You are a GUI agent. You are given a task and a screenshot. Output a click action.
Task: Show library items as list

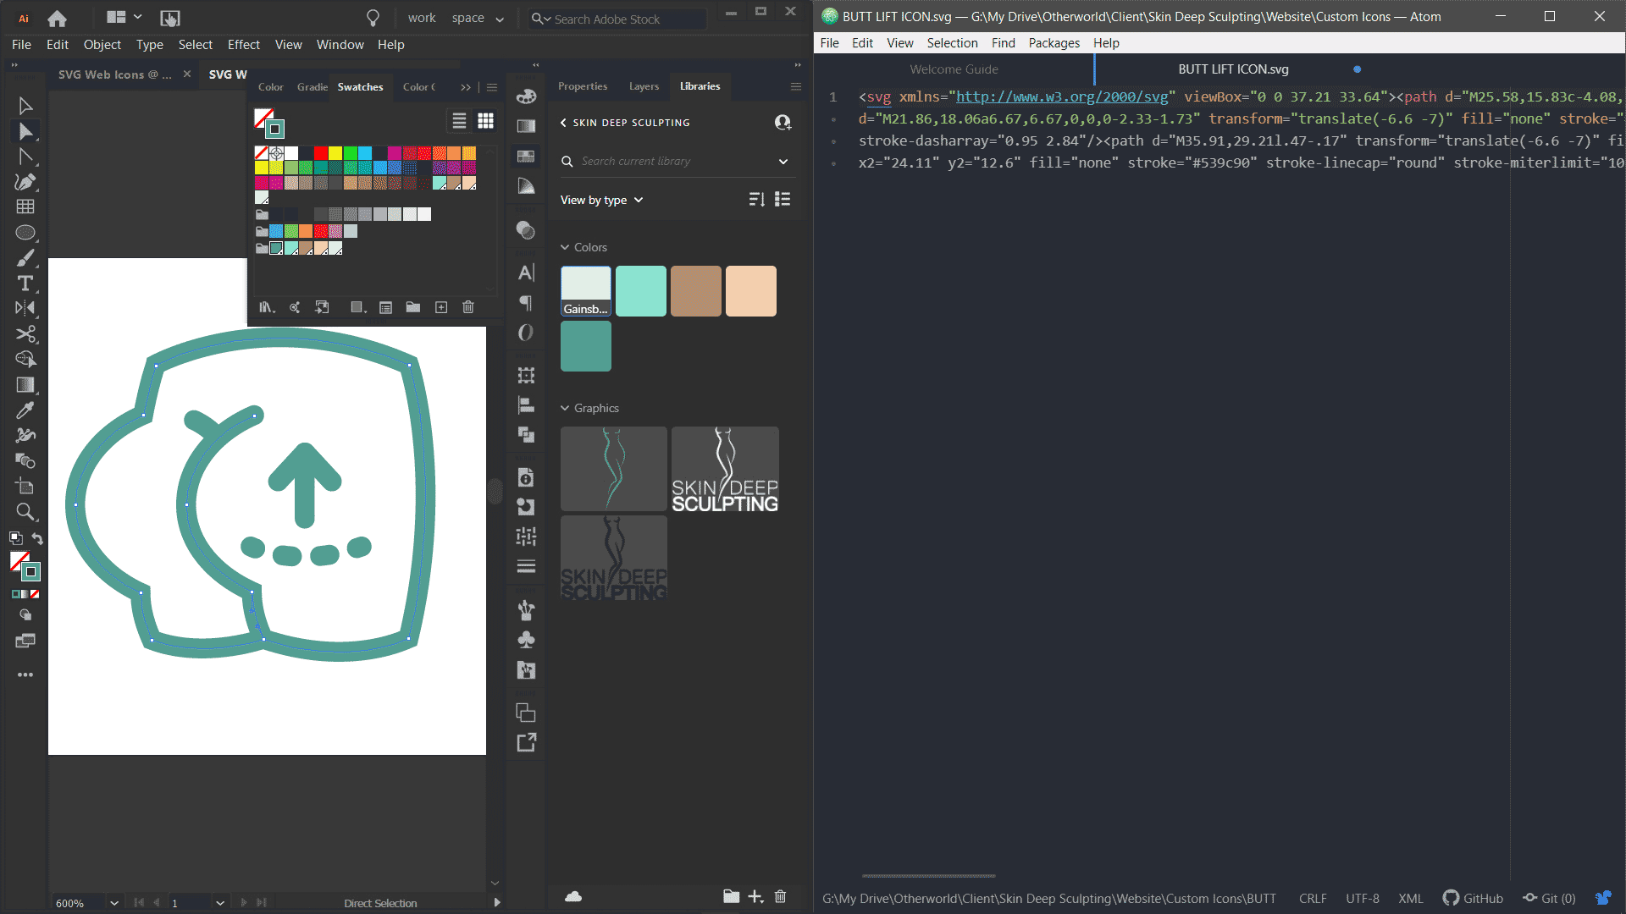tap(783, 199)
